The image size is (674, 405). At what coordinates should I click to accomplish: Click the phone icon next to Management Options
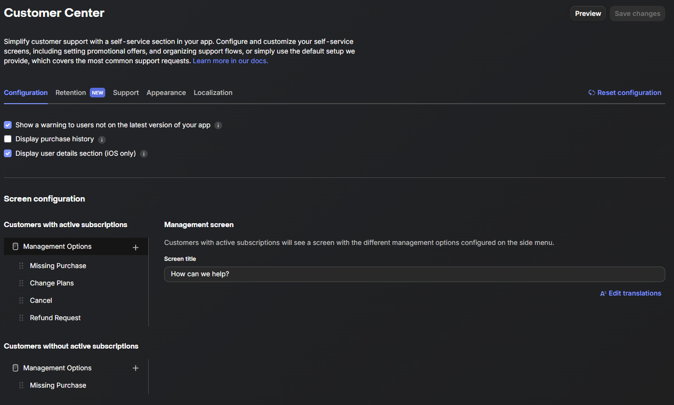pyautogui.click(x=15, y=246)
